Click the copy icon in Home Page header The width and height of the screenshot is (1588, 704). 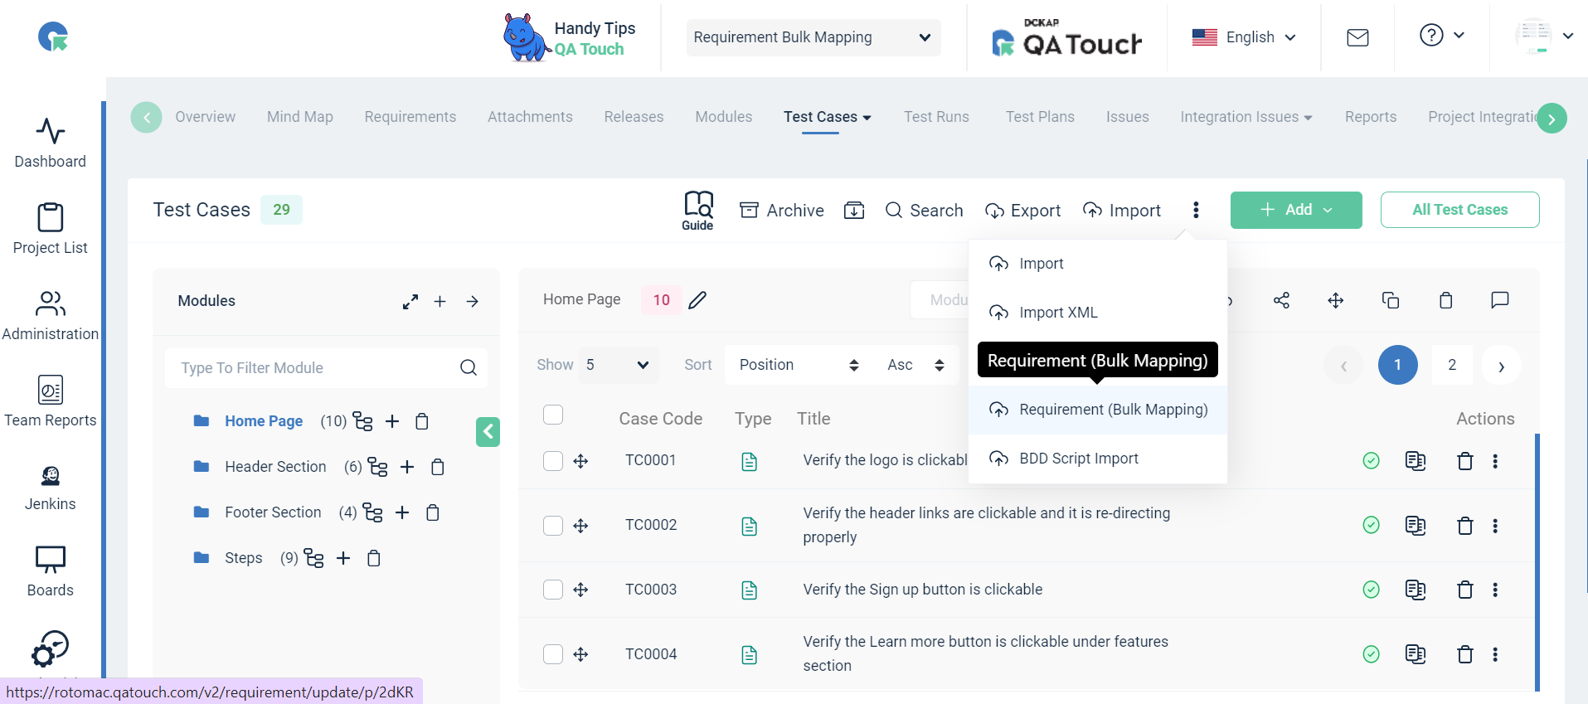pos(1391,300)
